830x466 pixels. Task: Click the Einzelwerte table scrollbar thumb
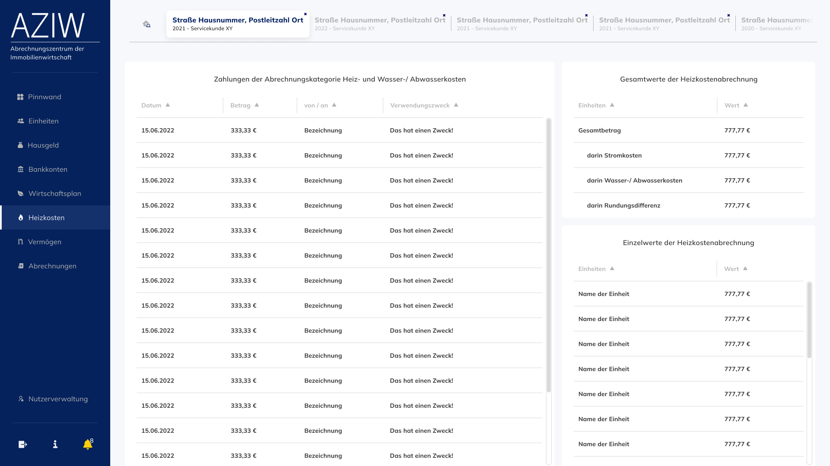(x=809, y=320)
